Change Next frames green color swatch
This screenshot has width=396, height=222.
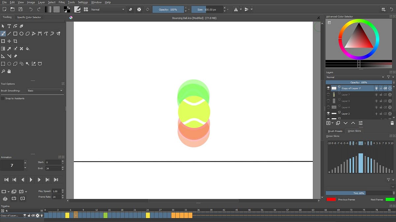coord(390,199)
